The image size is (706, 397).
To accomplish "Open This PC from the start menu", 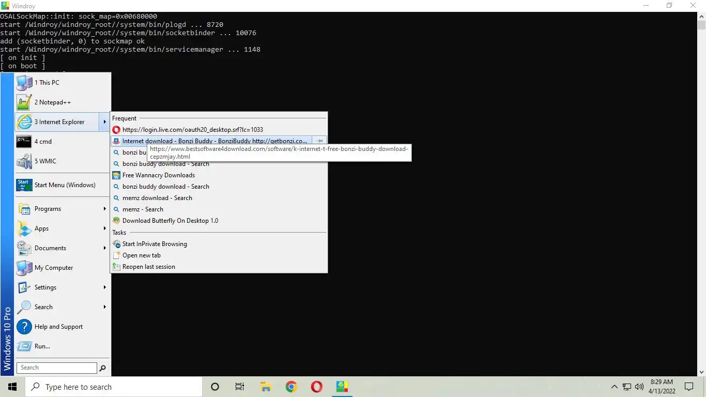I will click(62, 83).
